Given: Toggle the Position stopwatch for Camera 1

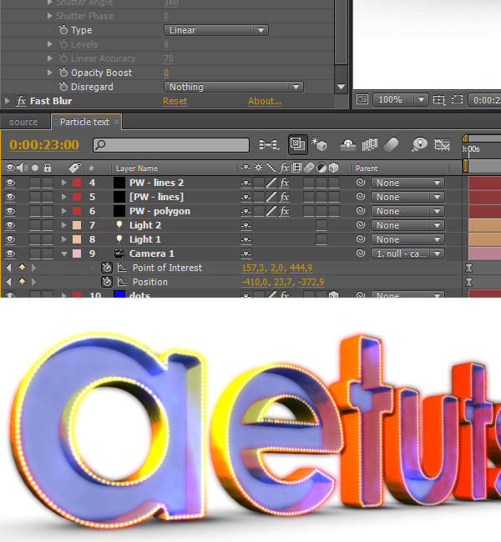Looking at the screenshot, I should tap(107, 282).
